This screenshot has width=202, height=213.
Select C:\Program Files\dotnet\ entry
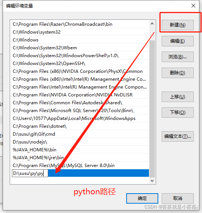tap(80, 126)
